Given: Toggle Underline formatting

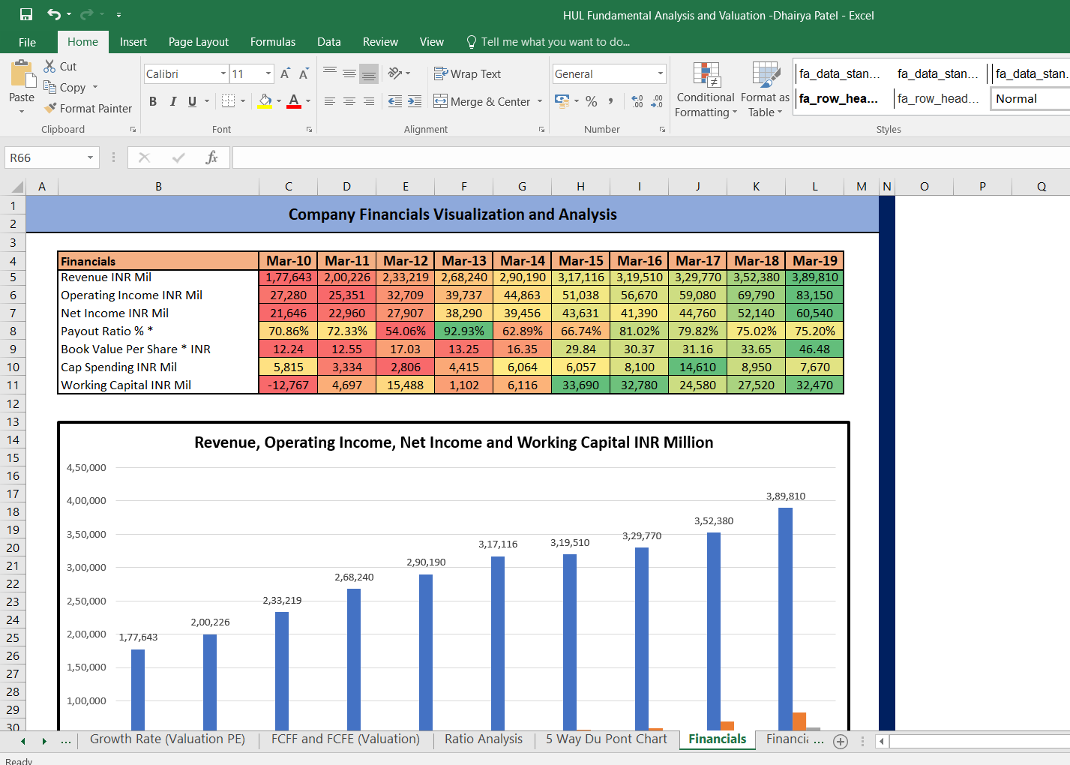Looking at the screenshot, I should click(x=193, y=101).
